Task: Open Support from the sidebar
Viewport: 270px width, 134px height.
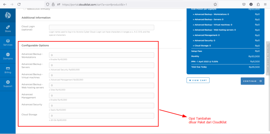Action: click(x=8, y=84)
